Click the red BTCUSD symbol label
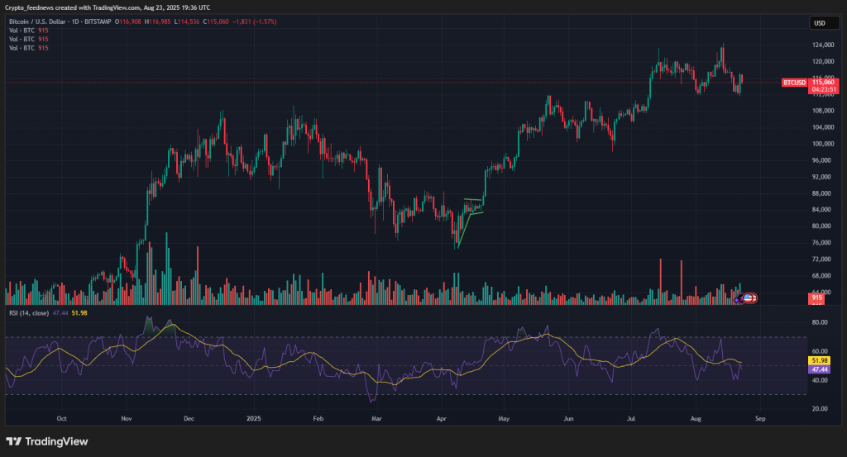Screen dimensions: 847x457 (794, 83)
